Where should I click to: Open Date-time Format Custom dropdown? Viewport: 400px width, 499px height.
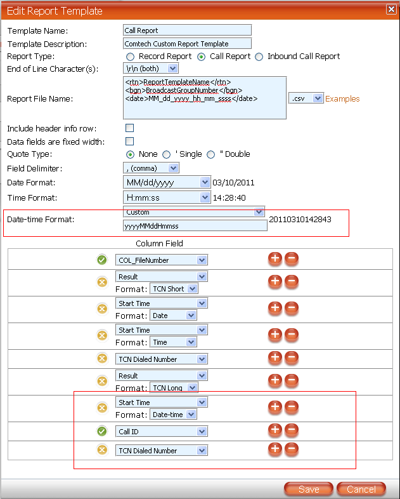(194, 211)
